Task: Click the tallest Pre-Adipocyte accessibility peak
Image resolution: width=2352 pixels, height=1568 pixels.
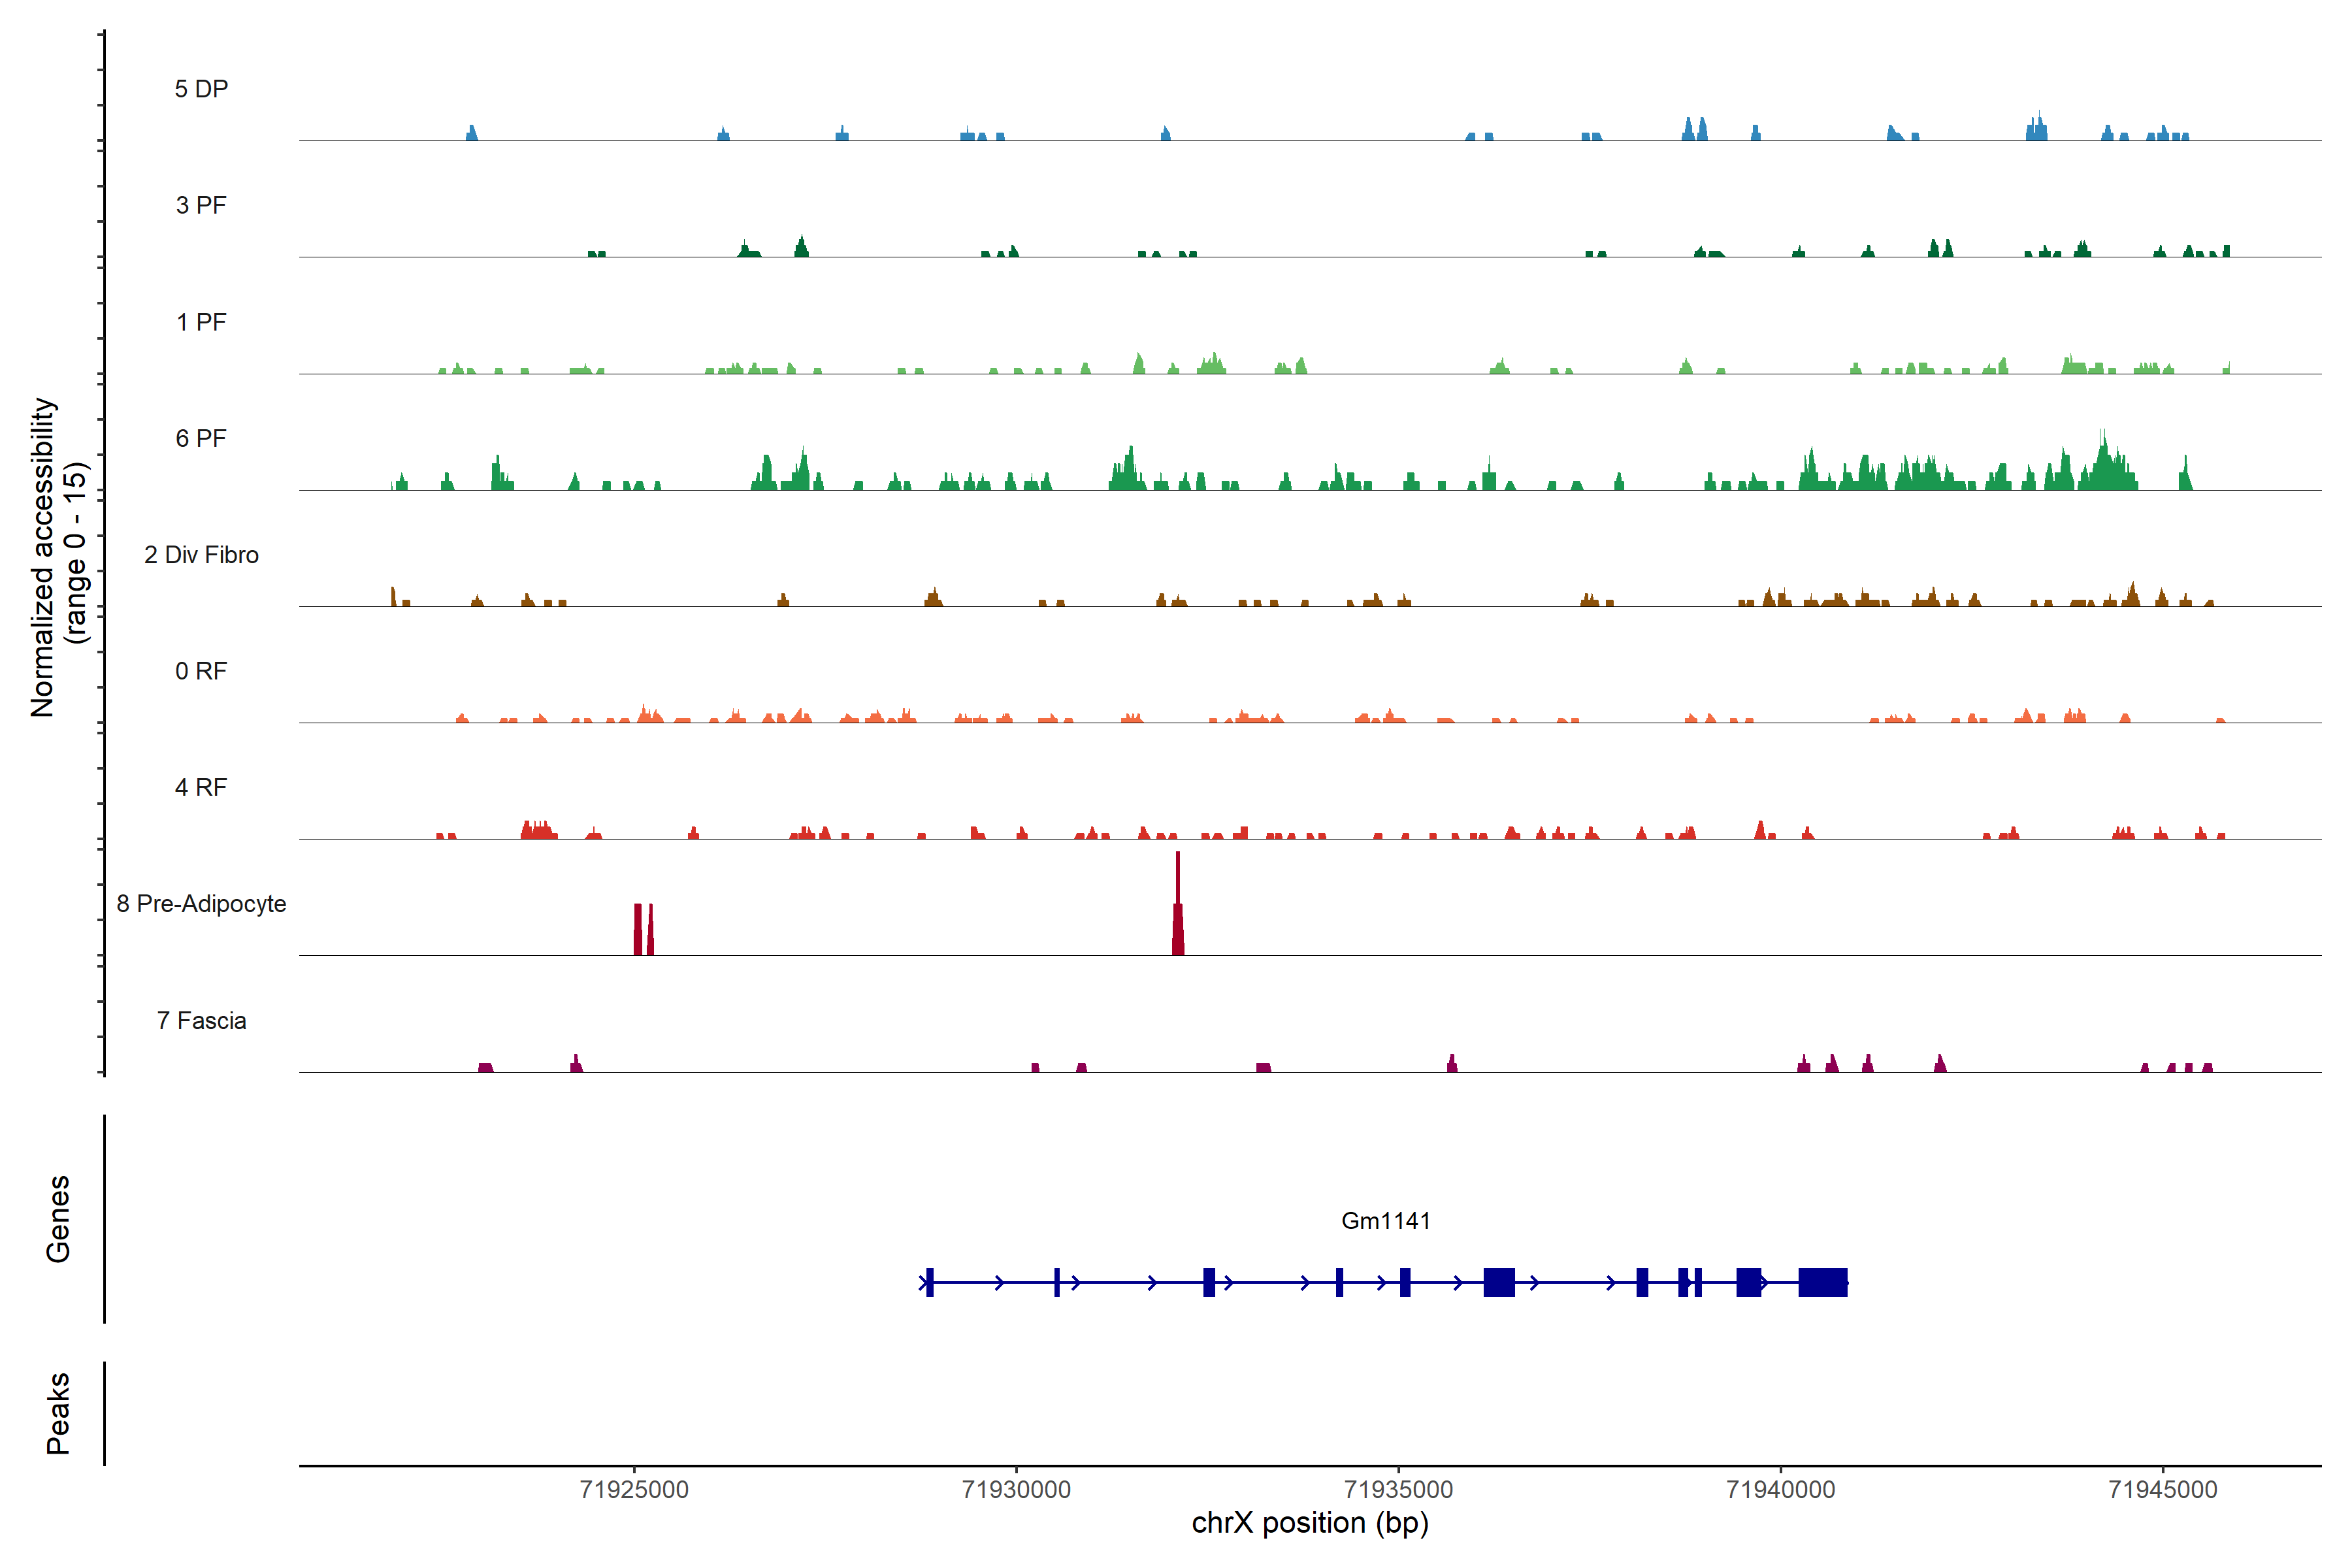Action: click(1178, 915)
